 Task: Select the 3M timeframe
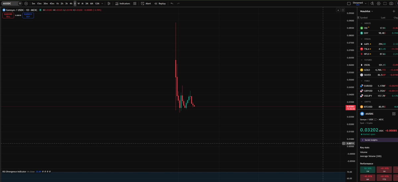[x=87, y=3]
